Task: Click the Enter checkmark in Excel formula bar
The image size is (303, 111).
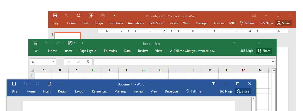Action: pos(78,62)
